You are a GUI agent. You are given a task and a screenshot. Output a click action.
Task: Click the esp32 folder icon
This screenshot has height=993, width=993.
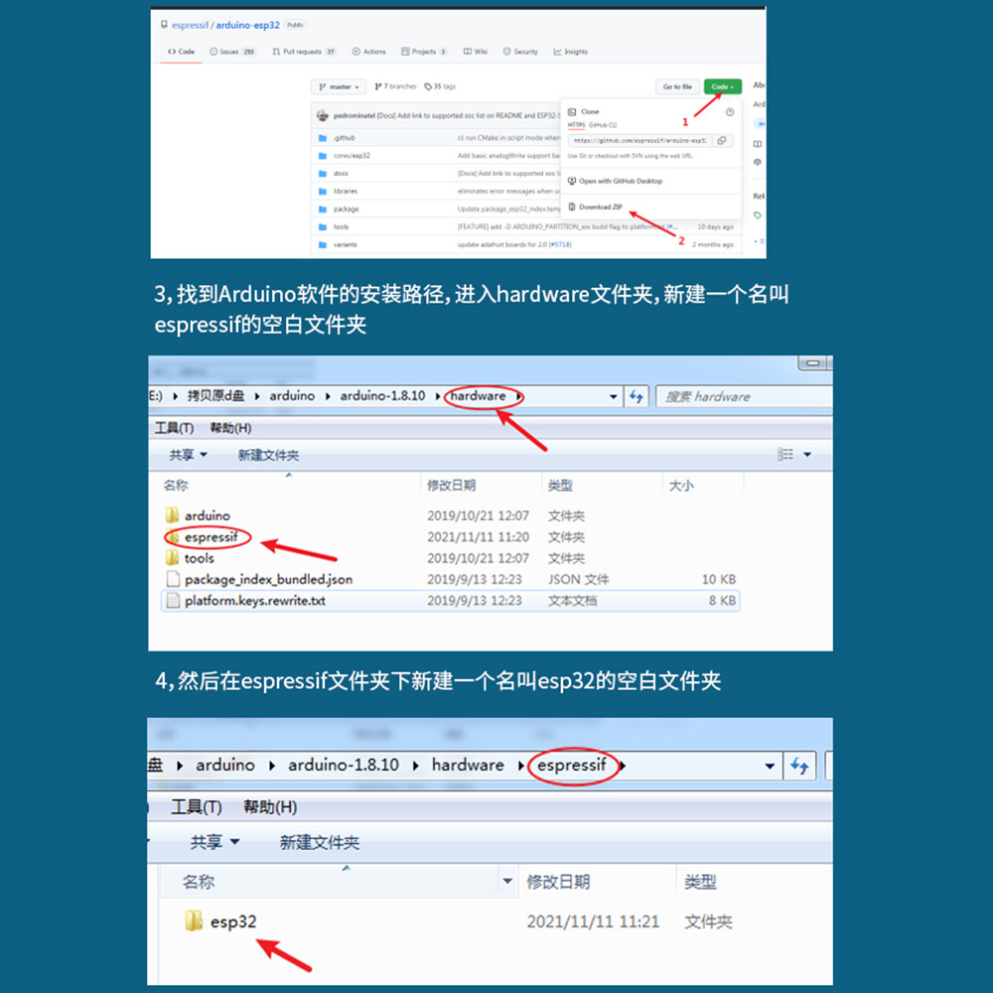pyautogui.click(x=194, y=921)
